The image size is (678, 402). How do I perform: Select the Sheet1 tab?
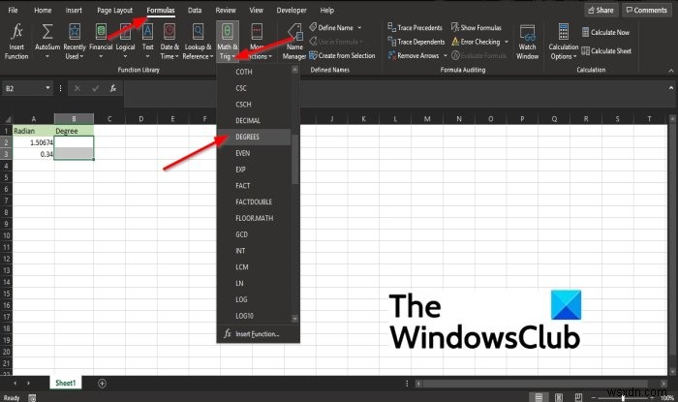coord(65,383)
